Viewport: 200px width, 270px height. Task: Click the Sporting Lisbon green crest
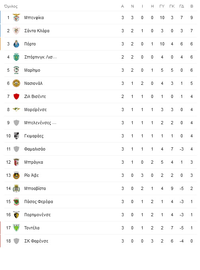16,57
